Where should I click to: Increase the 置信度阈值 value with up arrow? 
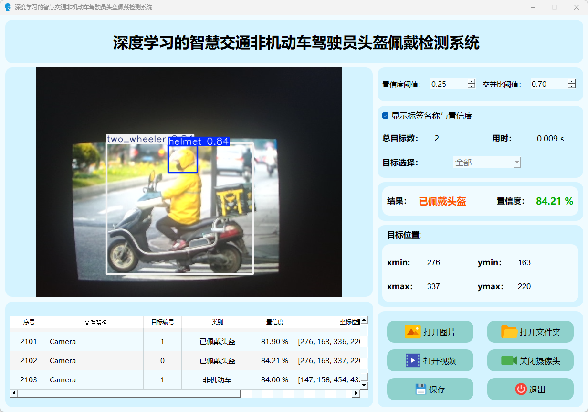point(472,82)
